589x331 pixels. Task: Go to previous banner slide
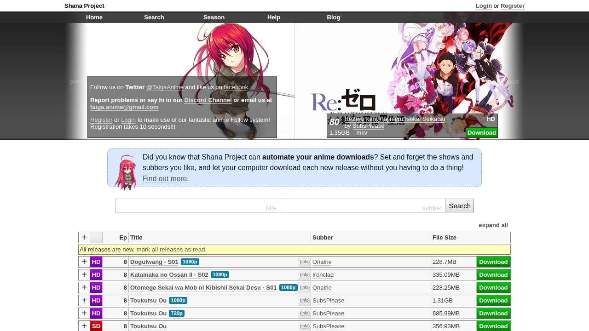76,82
